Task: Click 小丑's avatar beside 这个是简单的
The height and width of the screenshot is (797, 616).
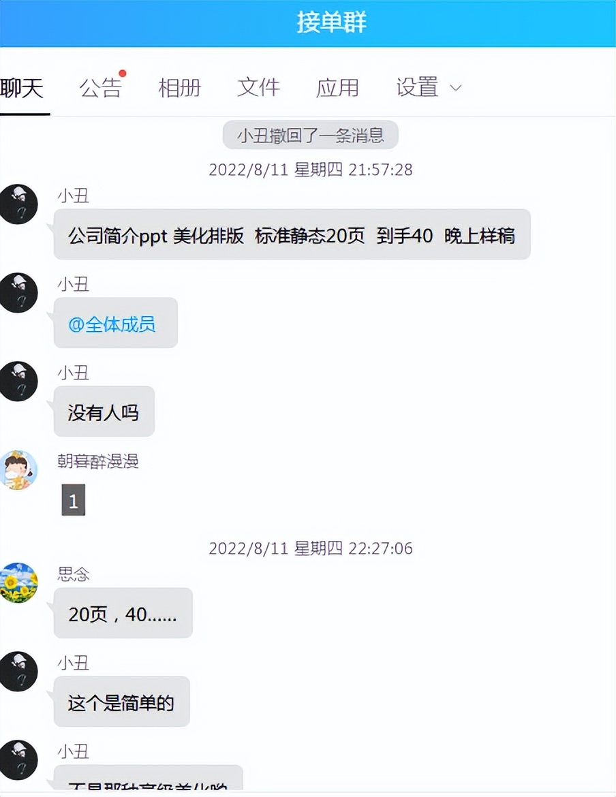Action: tap(19, 672)
